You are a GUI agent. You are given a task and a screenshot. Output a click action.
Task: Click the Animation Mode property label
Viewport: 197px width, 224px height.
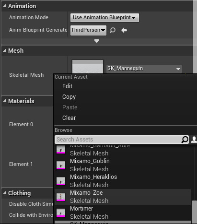point(29,17)
